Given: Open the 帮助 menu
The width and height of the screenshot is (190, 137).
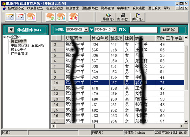Looking at the screenshot, I should pos(167,8).
